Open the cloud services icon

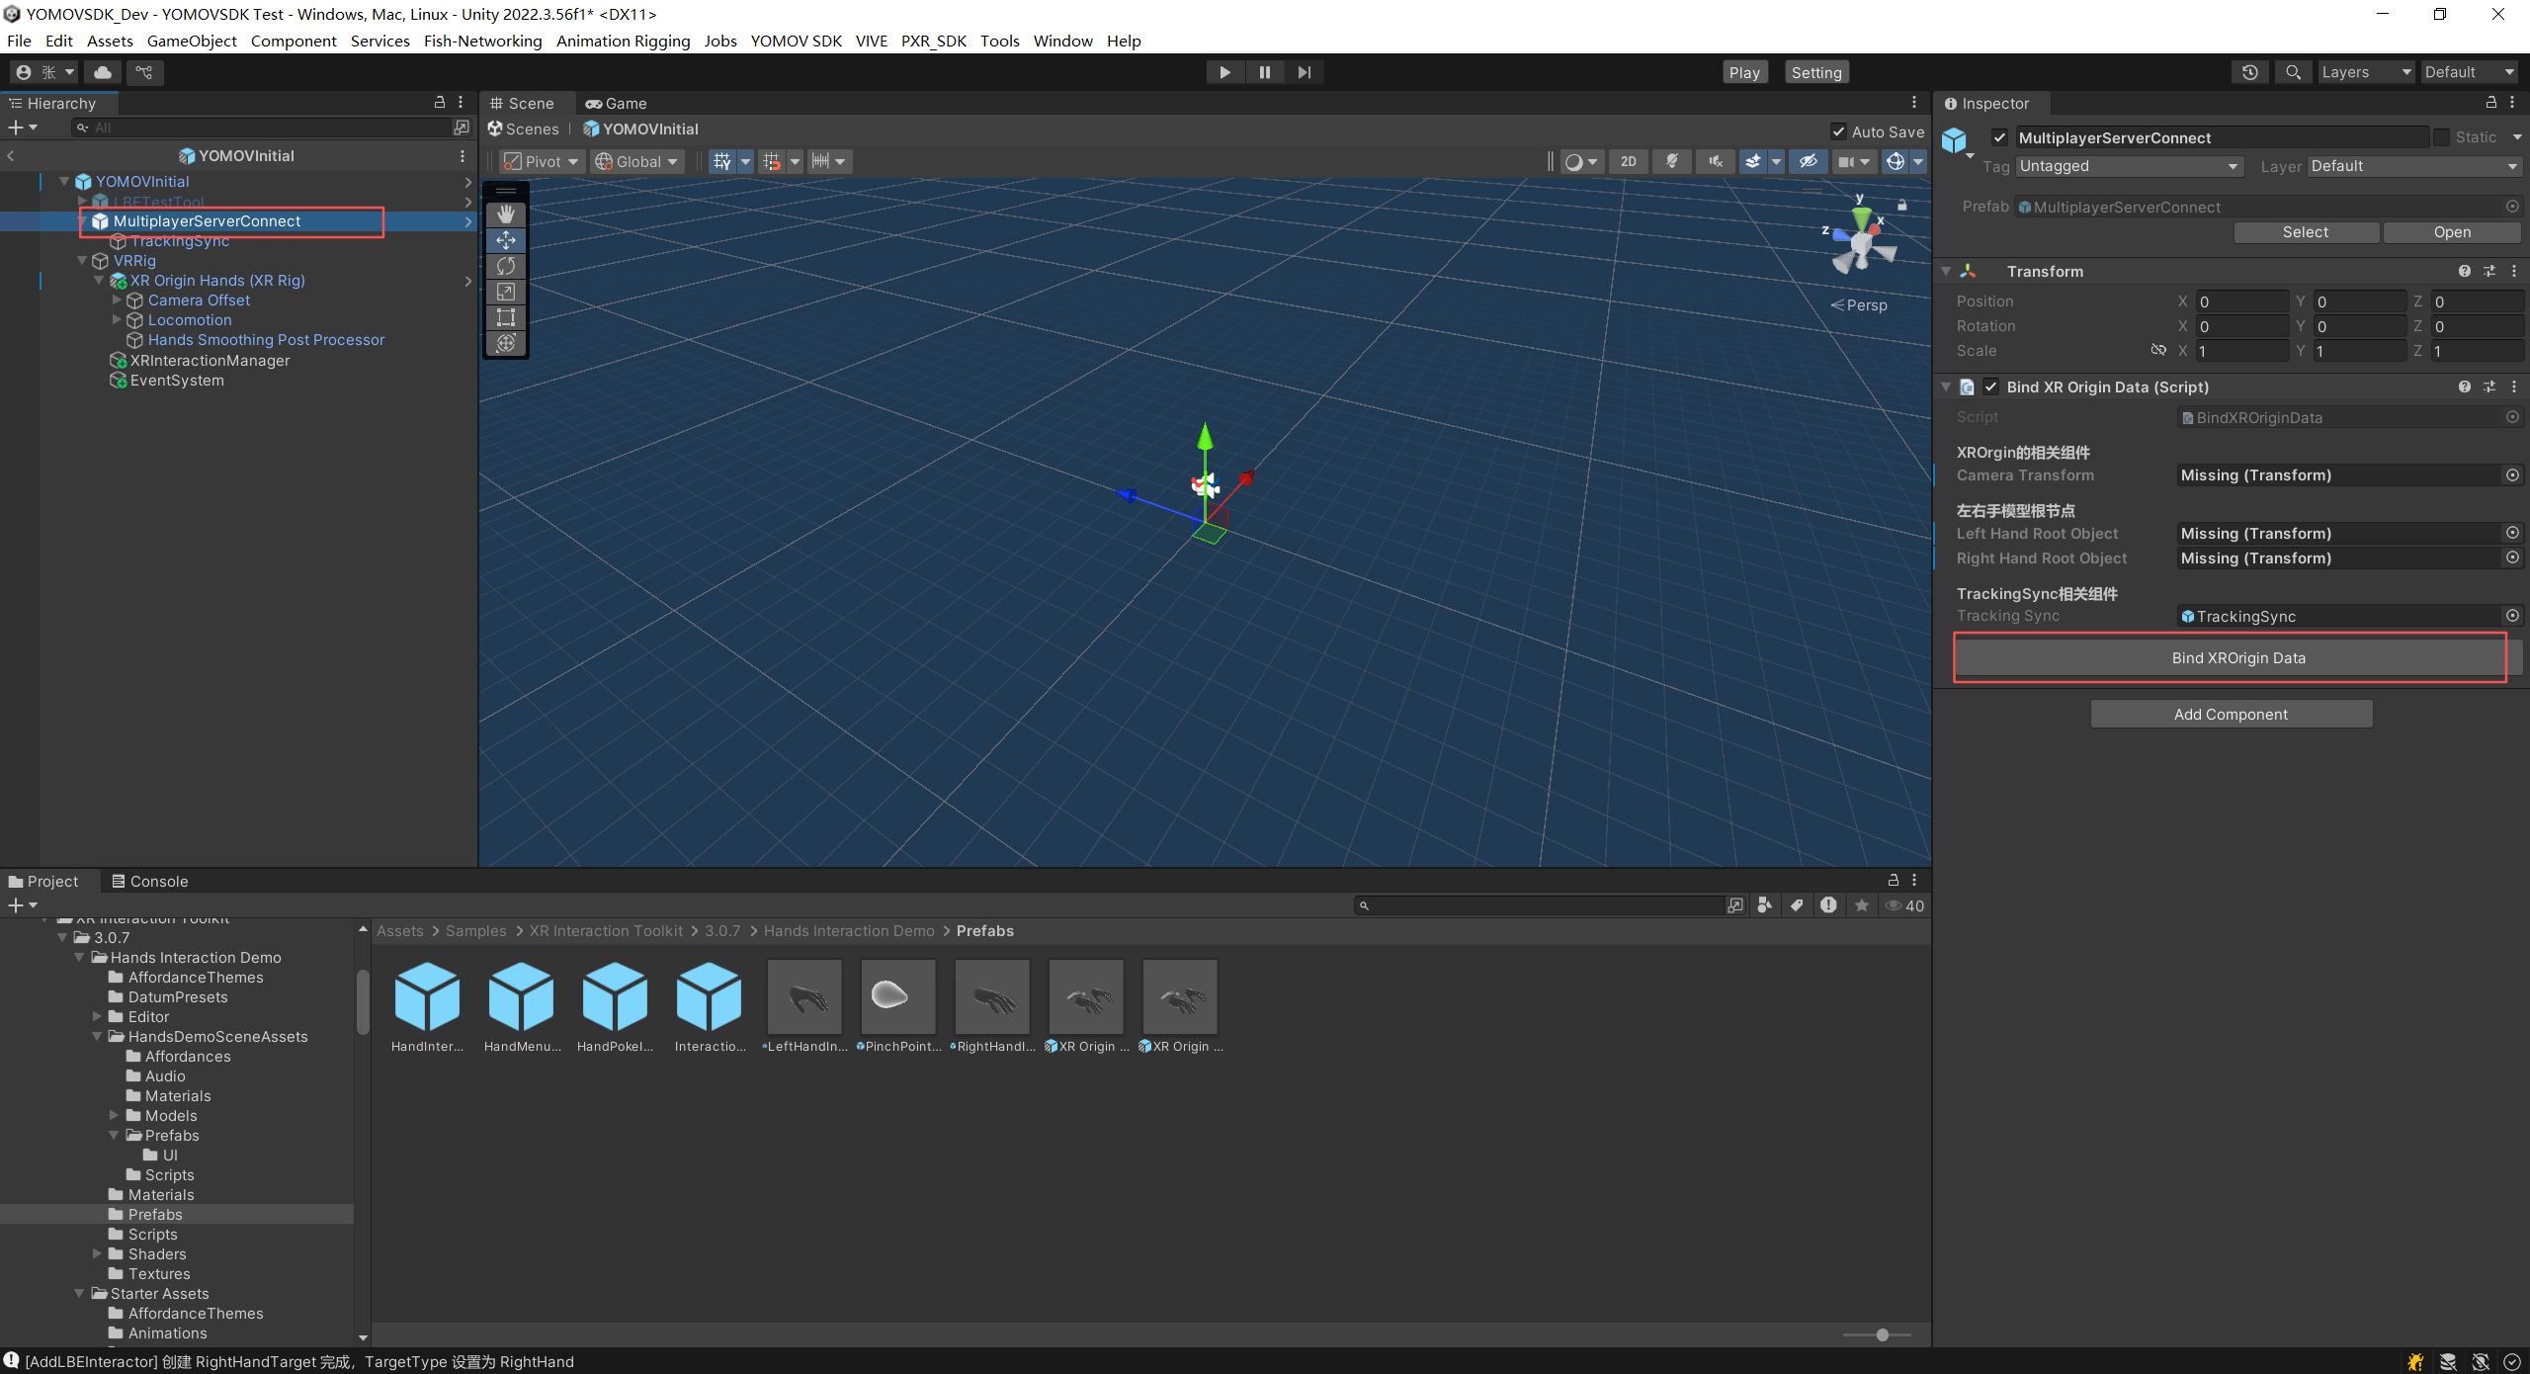coord(103,72)
